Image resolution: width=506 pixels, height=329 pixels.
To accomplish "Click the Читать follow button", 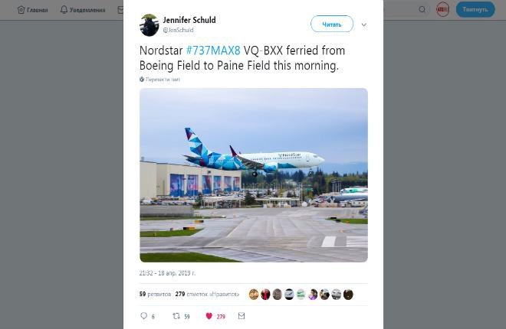I will (x=331, y=24).
